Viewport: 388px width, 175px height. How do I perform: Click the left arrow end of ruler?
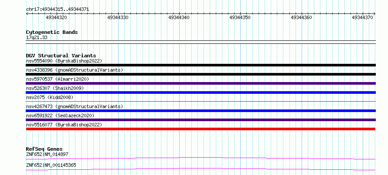coord(27,13)
